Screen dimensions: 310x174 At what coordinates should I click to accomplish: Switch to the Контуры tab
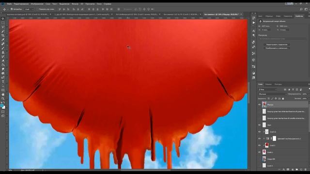278,84
